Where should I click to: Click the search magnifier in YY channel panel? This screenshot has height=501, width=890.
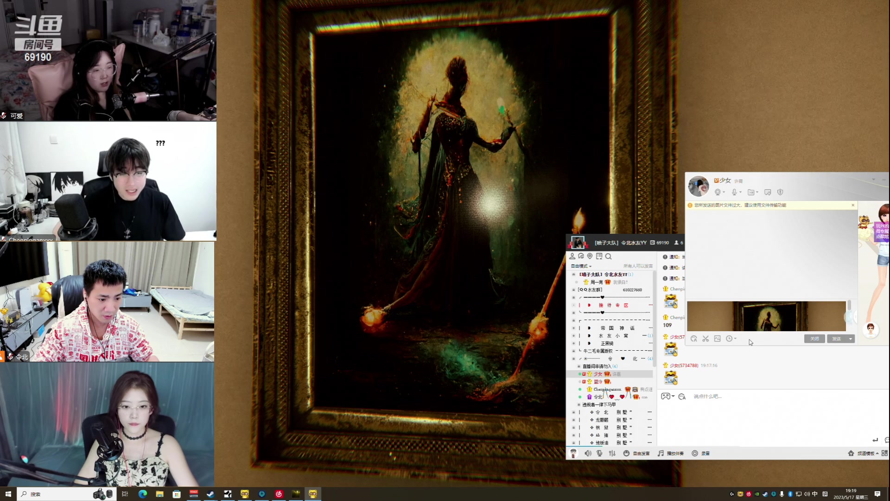click(x=609, y=256)
